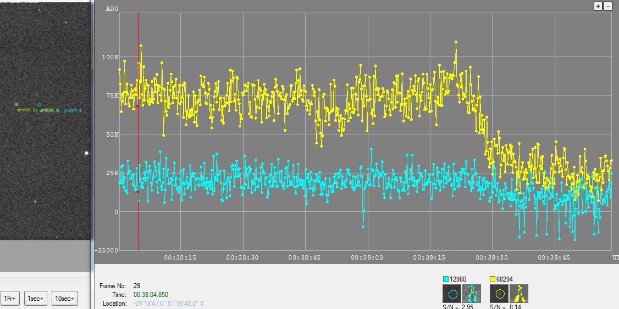Click the yellow target PSF profile thumbnail

click(519, 294)
